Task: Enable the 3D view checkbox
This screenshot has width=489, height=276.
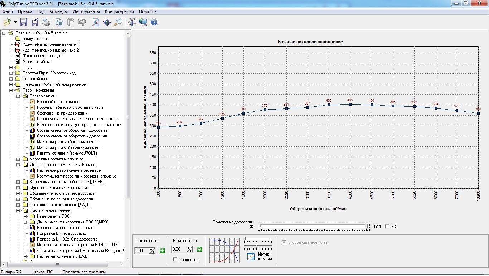Action: click(x=387, y=227)
